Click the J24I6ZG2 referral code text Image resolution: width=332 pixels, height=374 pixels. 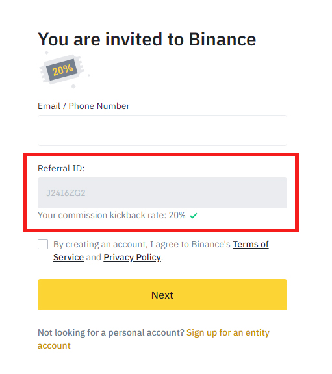tap(66, 193)
